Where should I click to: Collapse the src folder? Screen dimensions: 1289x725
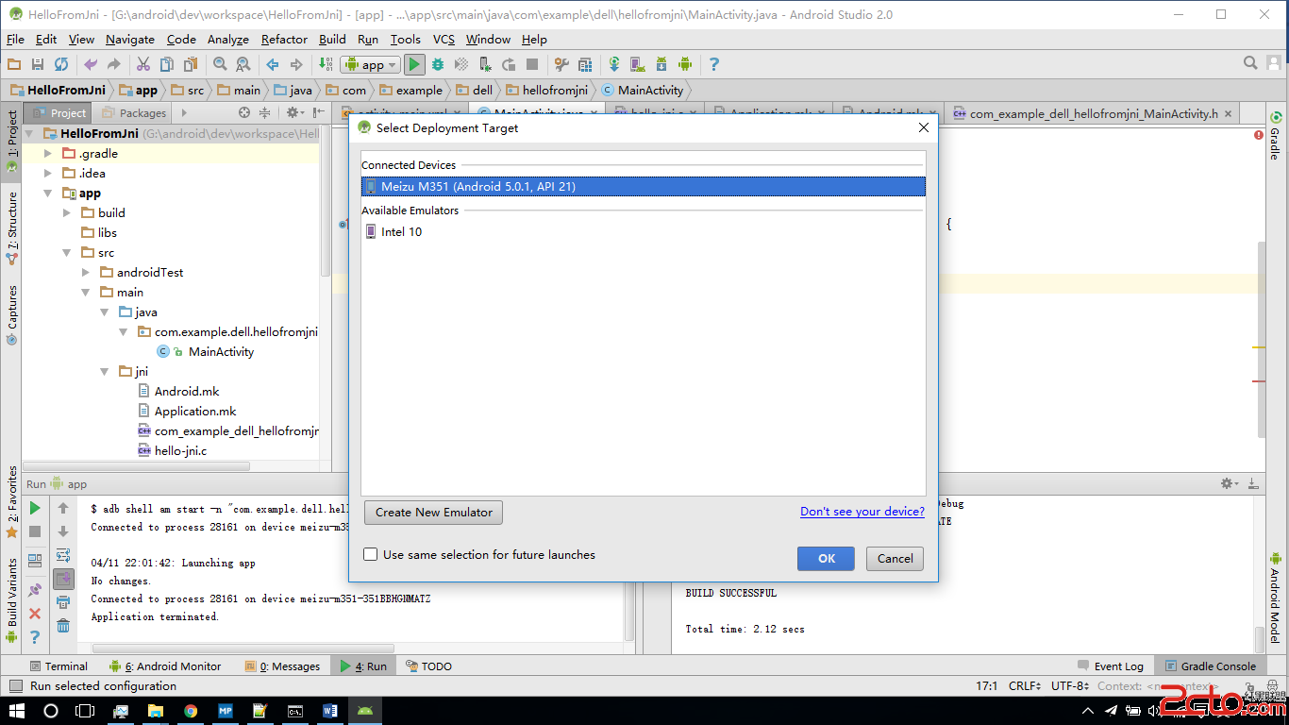[67, 252]
